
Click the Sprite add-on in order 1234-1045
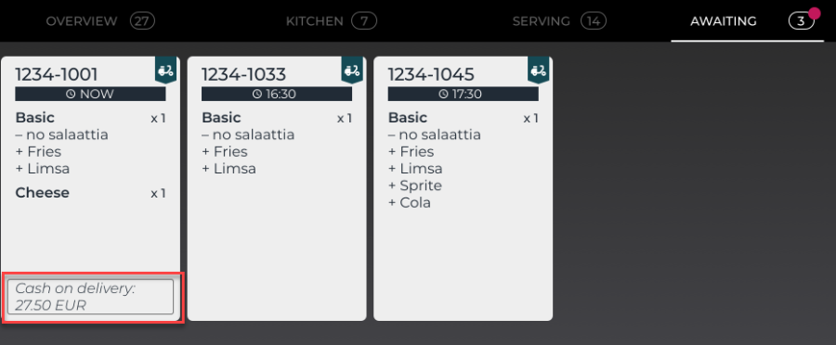tap(415, 185)
